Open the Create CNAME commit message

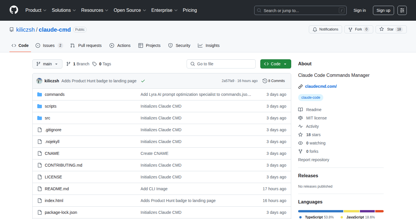click(155, 153)
